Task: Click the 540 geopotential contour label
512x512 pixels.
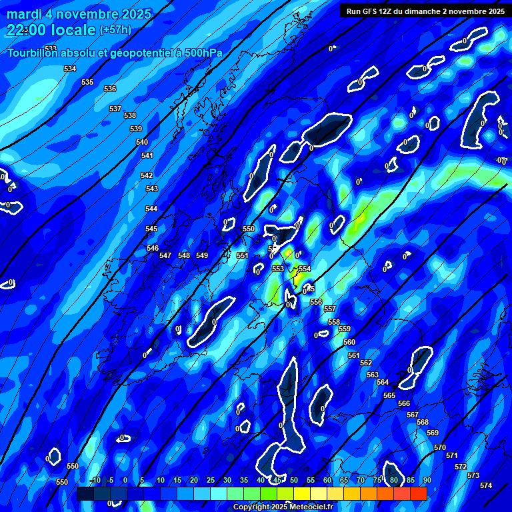Action: tap(142, 142)
